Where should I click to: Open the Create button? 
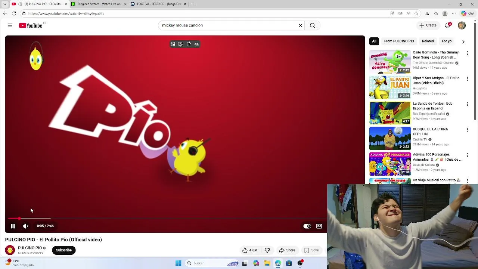pyautogui.click(x=428, y=25)
